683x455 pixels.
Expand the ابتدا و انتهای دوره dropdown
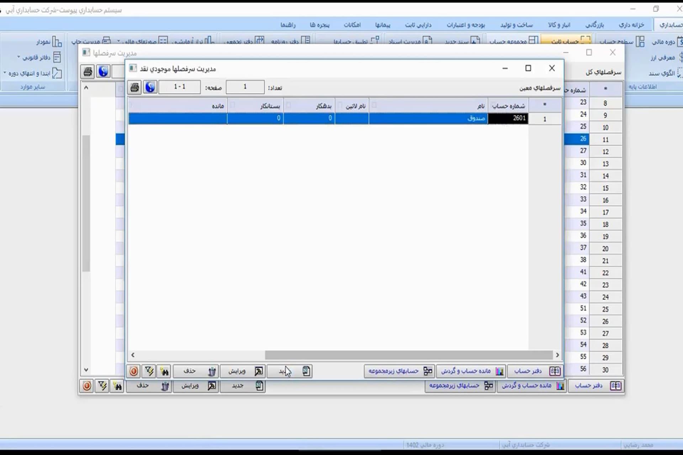[5, 73]
